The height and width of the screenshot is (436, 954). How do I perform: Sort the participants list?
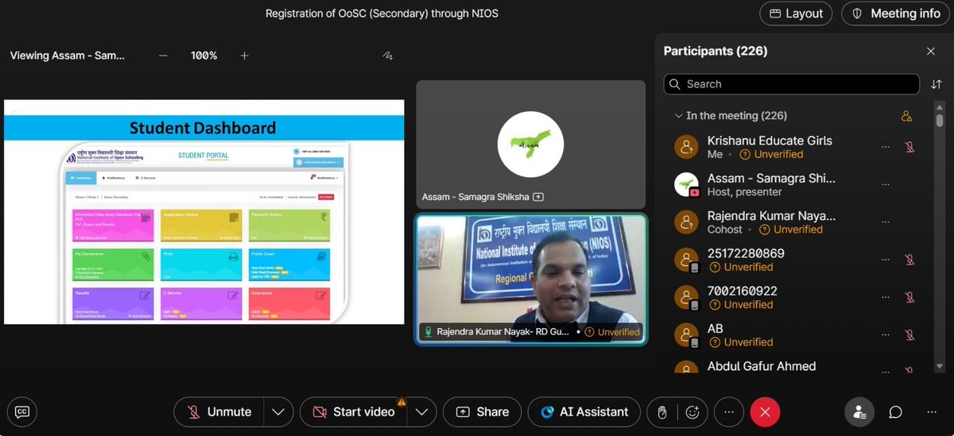(936, 84)
